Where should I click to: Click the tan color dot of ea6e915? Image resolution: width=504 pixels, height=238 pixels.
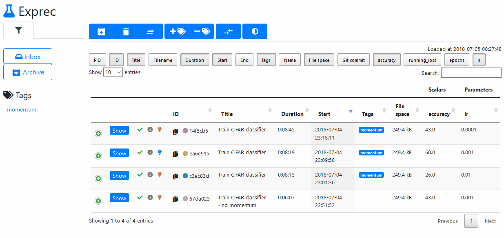pyautogui.click(x=185, y=153)
